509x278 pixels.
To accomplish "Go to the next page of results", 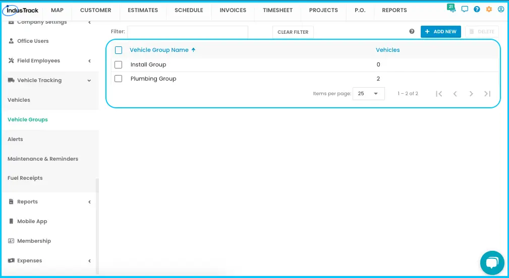I will (x=471, y=94).
